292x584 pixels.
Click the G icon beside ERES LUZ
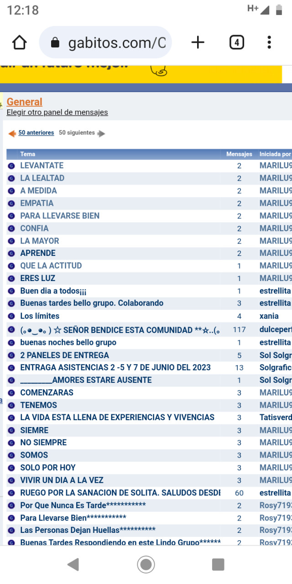click(11, 279)
